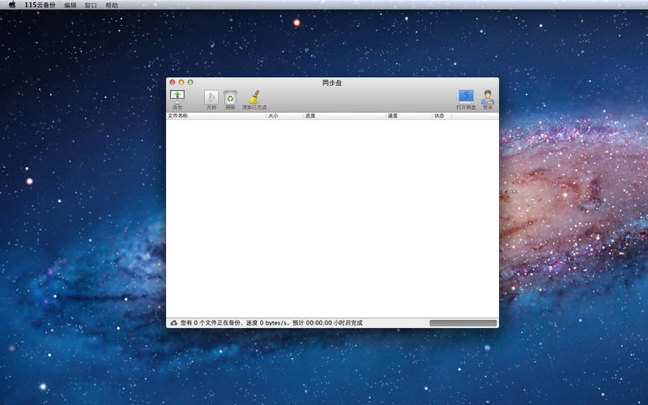Viewport: 648px width, 405px height.
Task: Open the 窗口 (Window) menu
Action: (91, 5)
